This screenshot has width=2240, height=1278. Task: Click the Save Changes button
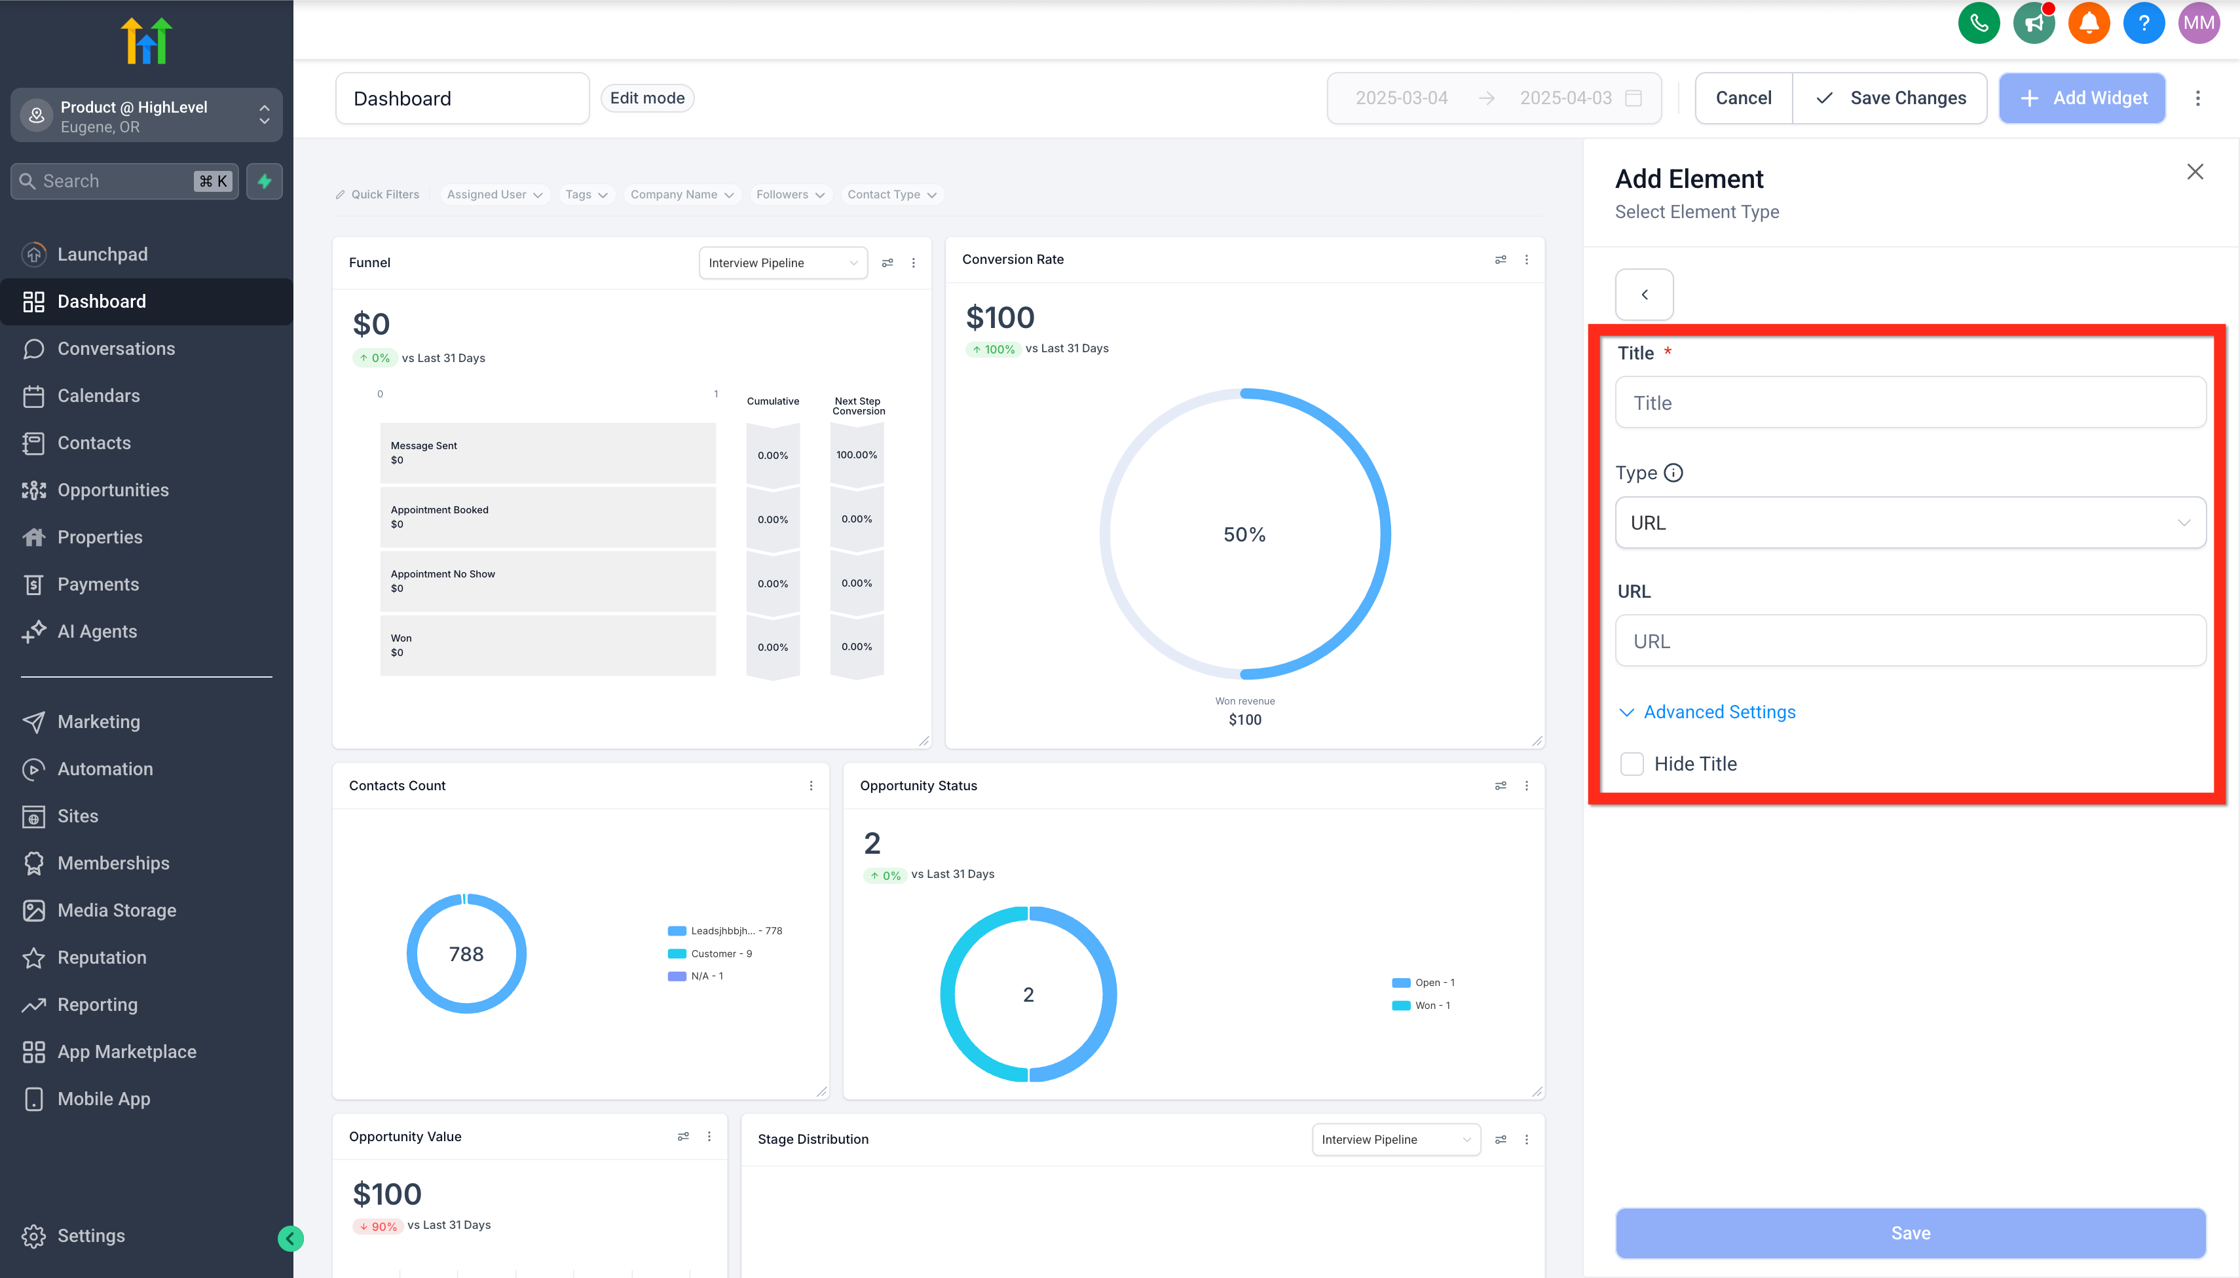click(1890, 98)
